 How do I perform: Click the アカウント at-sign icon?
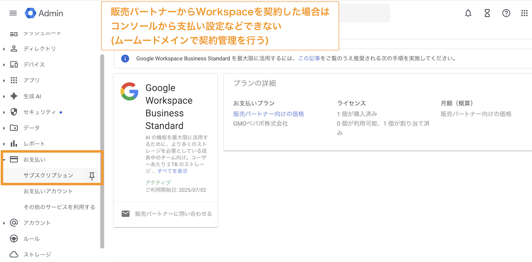[14, 223]
